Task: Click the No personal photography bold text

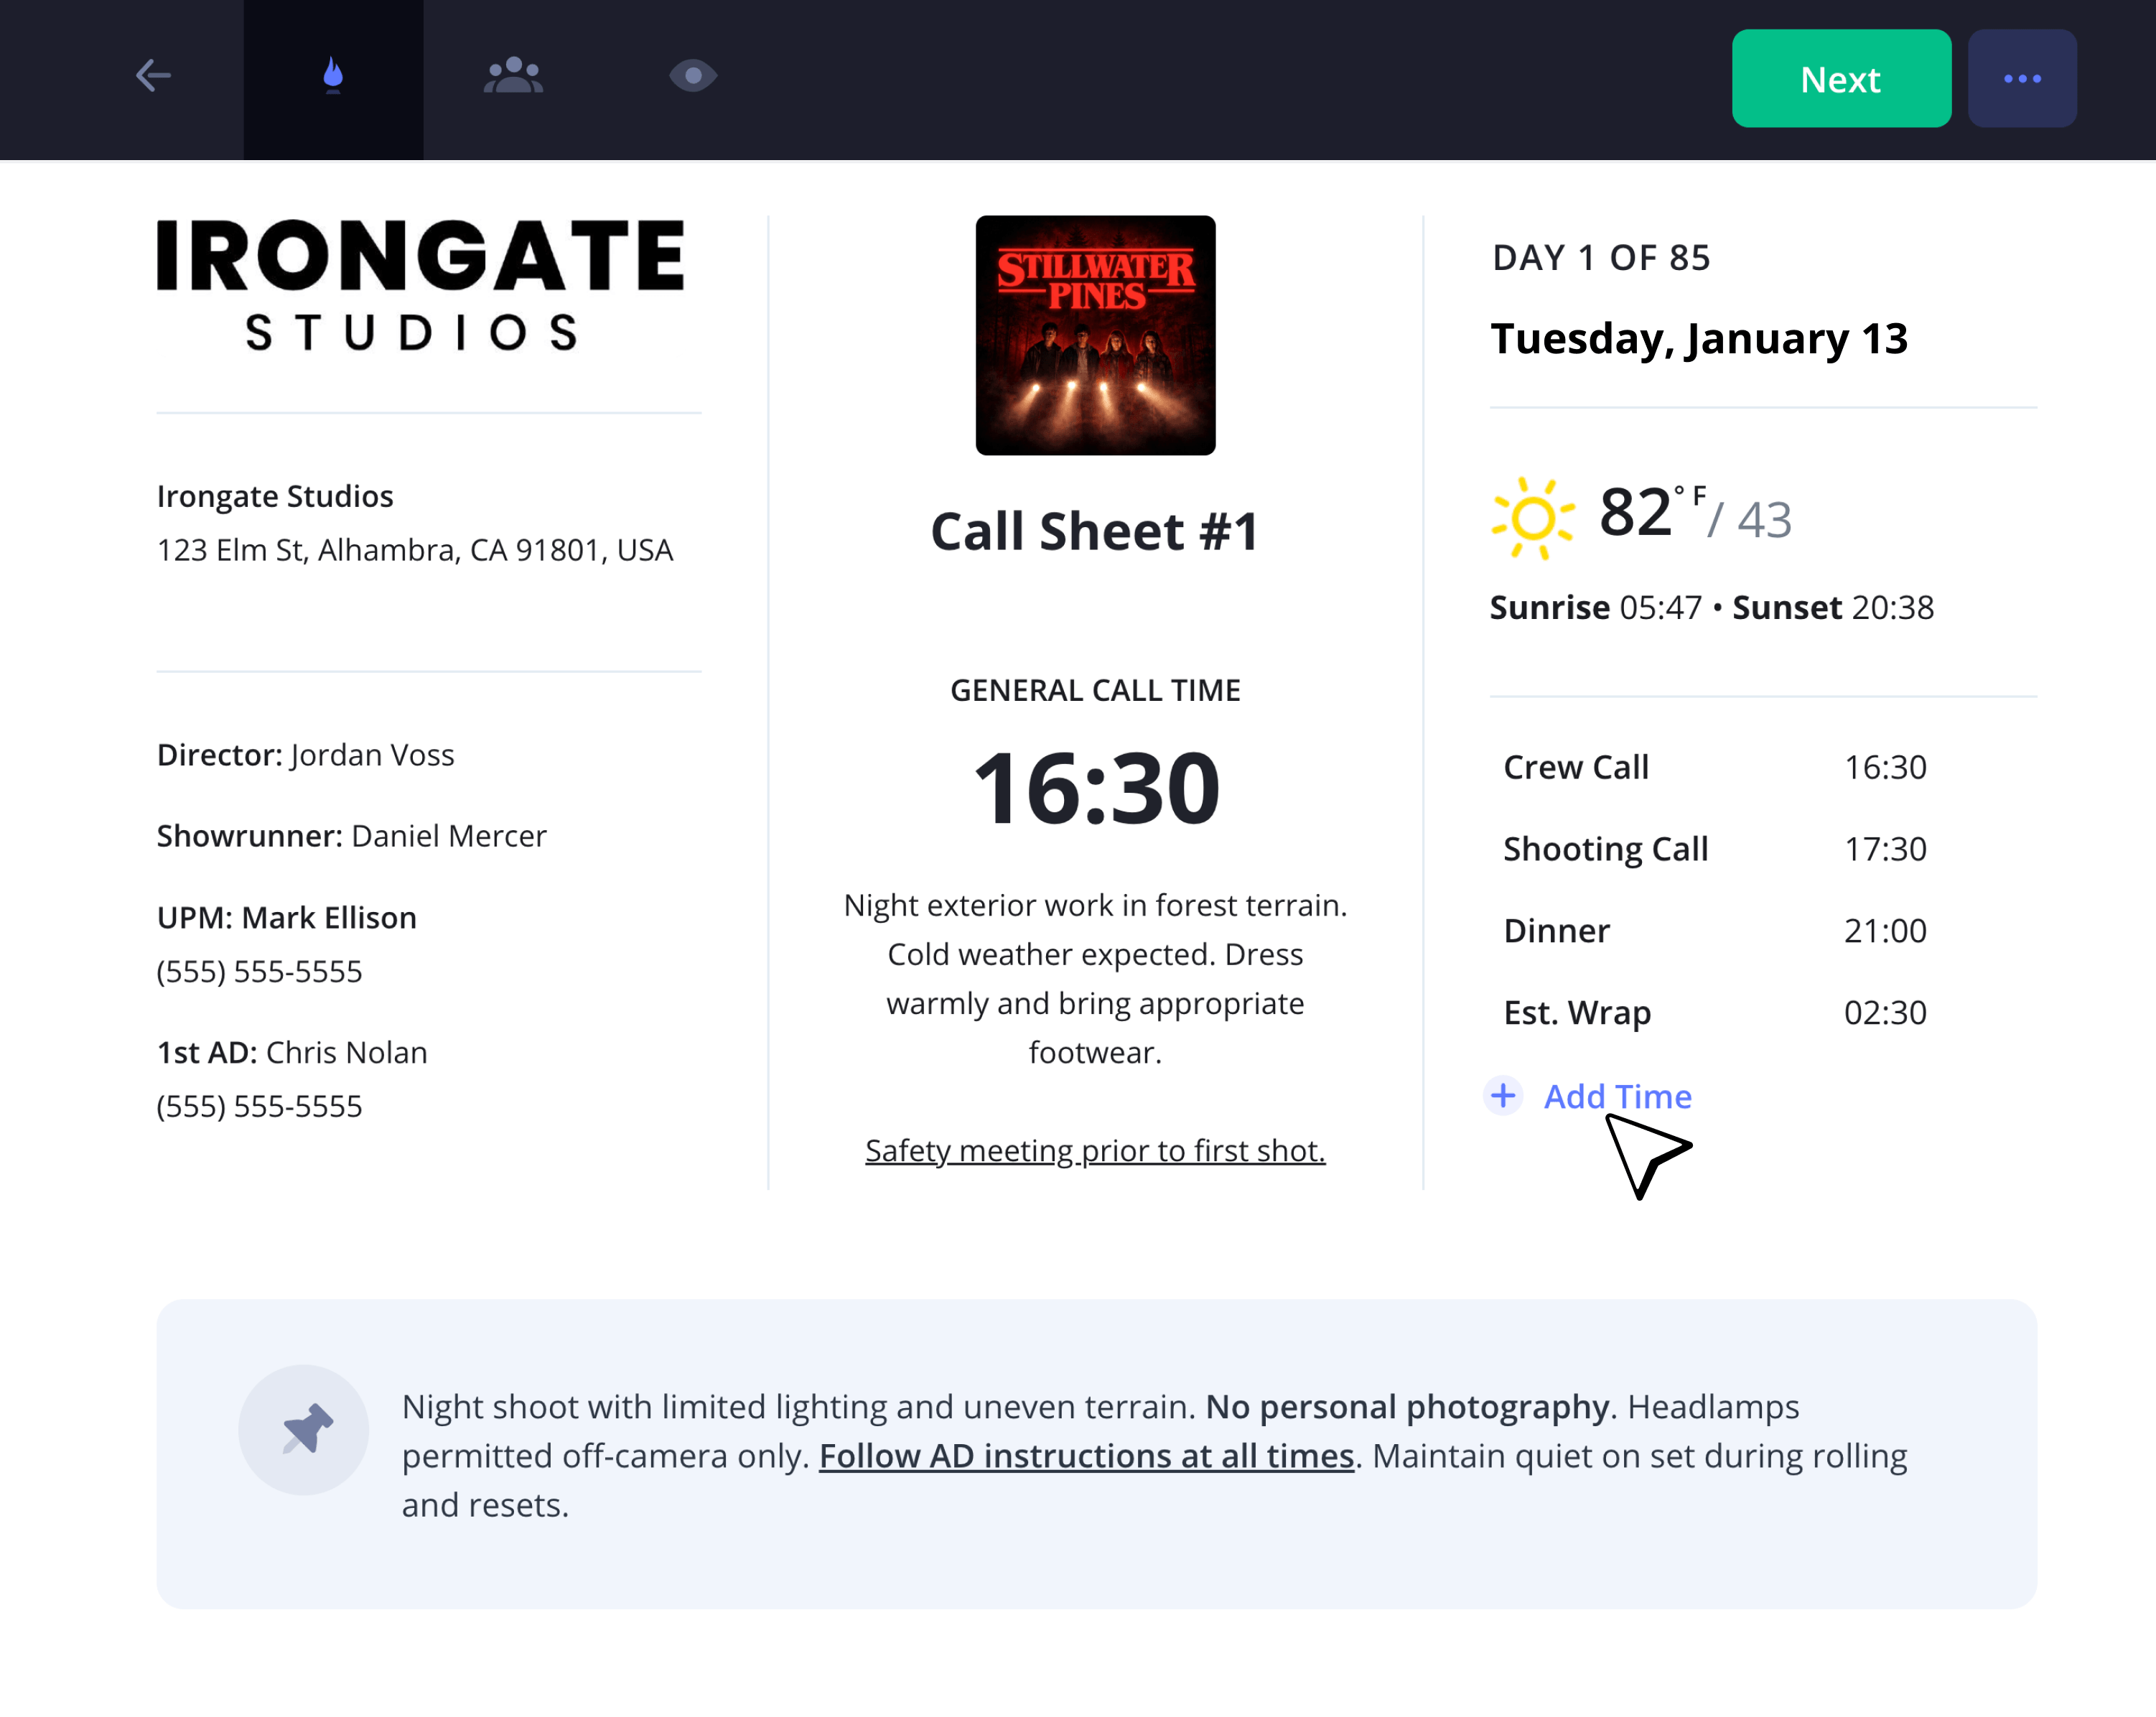Action: tap(1408, 1407)
